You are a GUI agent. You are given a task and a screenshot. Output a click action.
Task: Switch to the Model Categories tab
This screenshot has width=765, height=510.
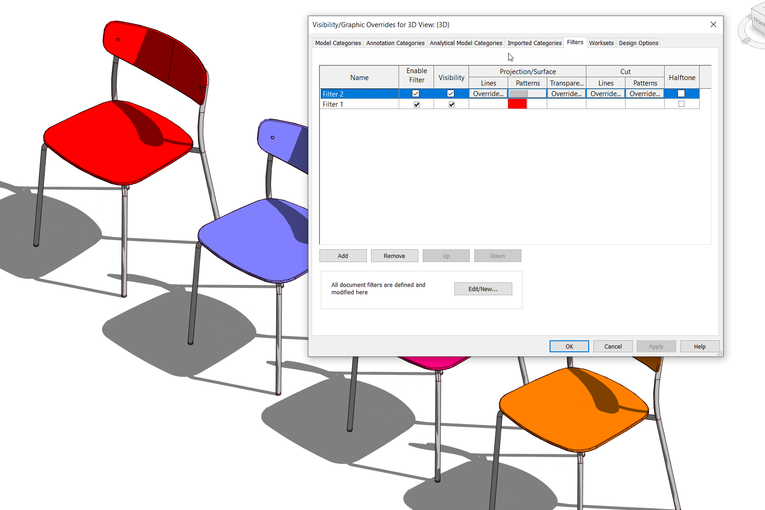337,43
